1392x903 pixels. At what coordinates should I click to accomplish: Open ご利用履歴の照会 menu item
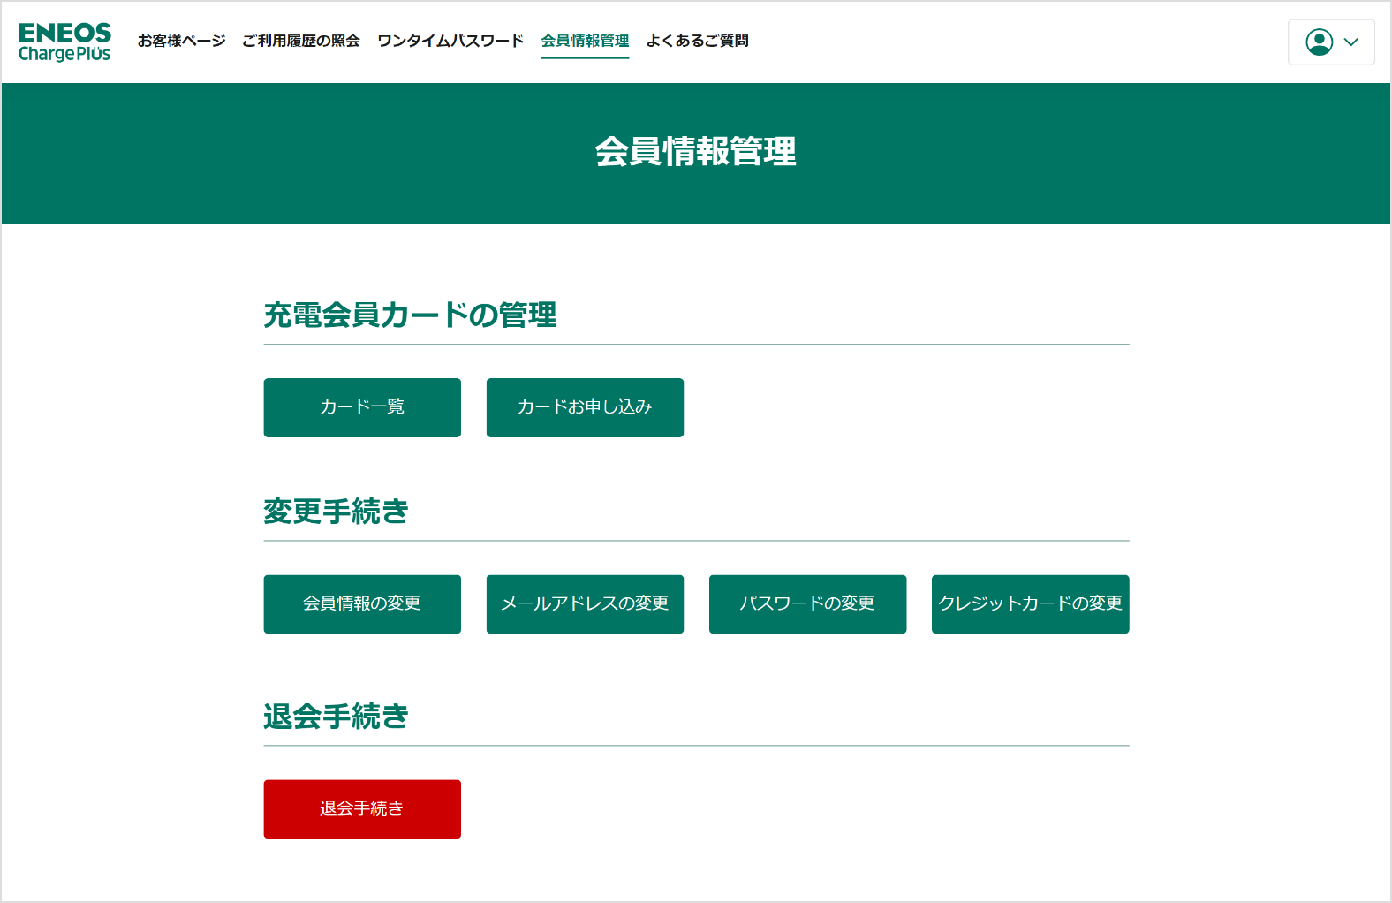301,41
